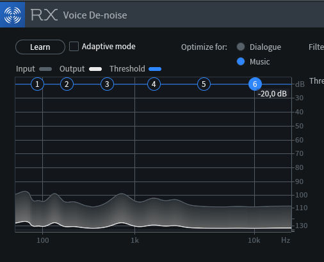Click the 10k frequency axis label
The image size is (324, 262).
tap(254, 240)
